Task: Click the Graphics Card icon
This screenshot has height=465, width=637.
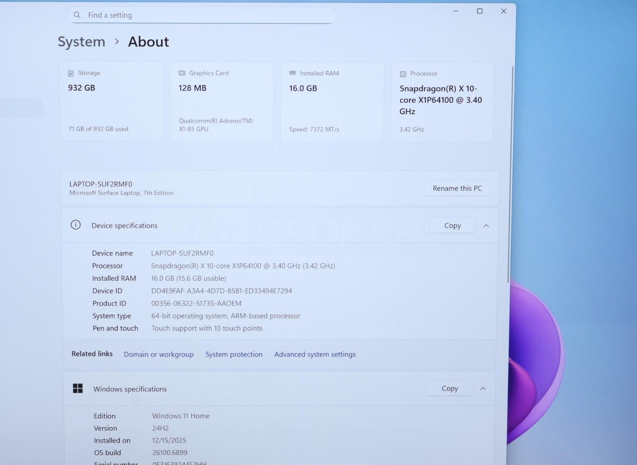Action: coord(182,73)
